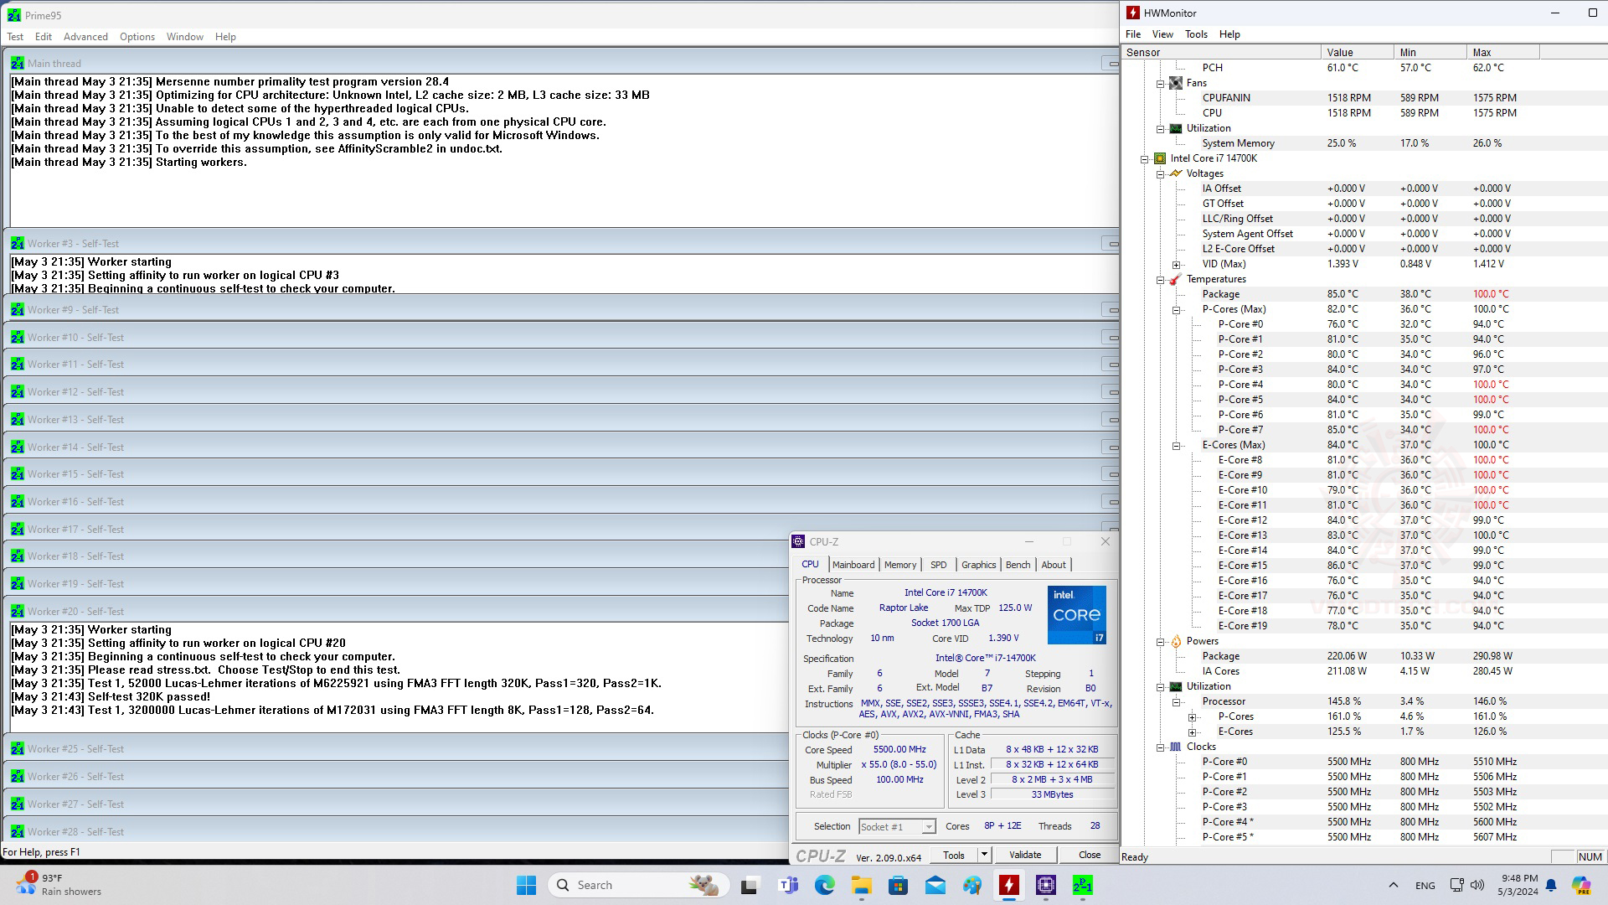Click the Windows Start button
1608x905 pixels.
pyautogui.click(x=526, y=885)
